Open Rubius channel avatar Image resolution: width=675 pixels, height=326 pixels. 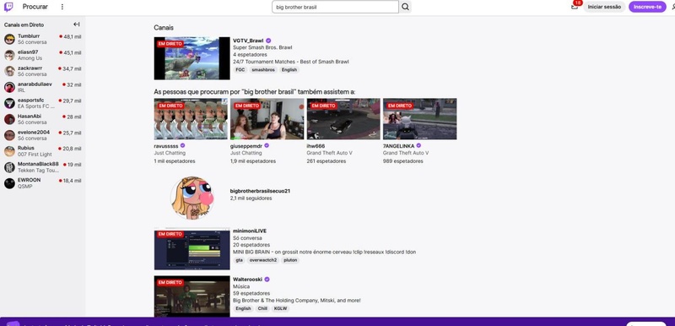click(9, 151)
